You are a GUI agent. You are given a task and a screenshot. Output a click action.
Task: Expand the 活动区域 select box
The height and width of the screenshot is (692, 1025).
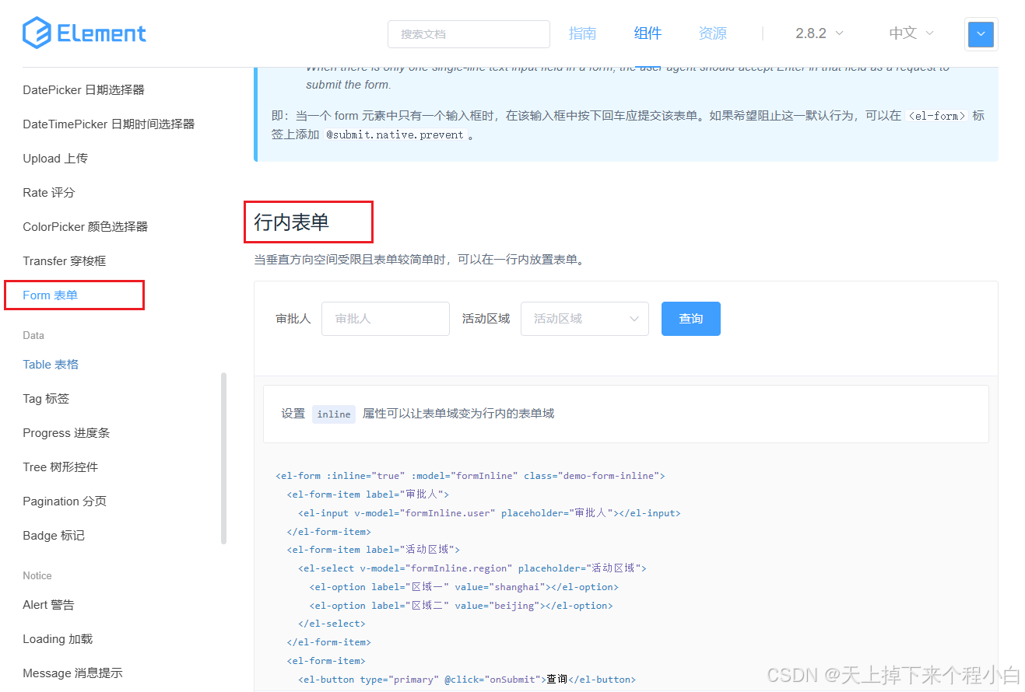coord(584,319)
